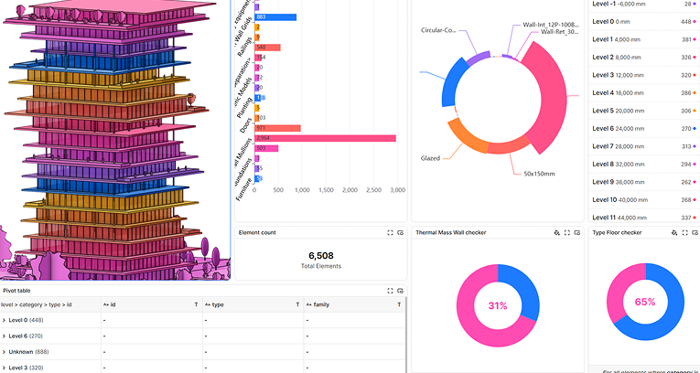Open Pivot table widget options icon

pos(400,291)
